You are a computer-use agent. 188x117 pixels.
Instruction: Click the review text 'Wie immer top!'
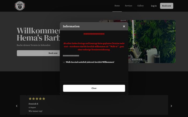point(36,111)
